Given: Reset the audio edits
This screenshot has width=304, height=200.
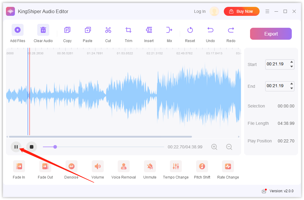Looking at the screenshot, I should point(190,30).
